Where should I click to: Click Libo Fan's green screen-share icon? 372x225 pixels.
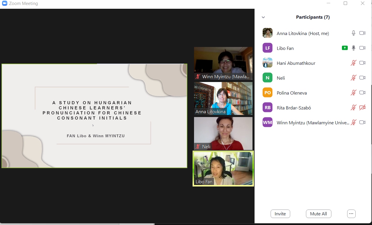(x=345, y=48)
